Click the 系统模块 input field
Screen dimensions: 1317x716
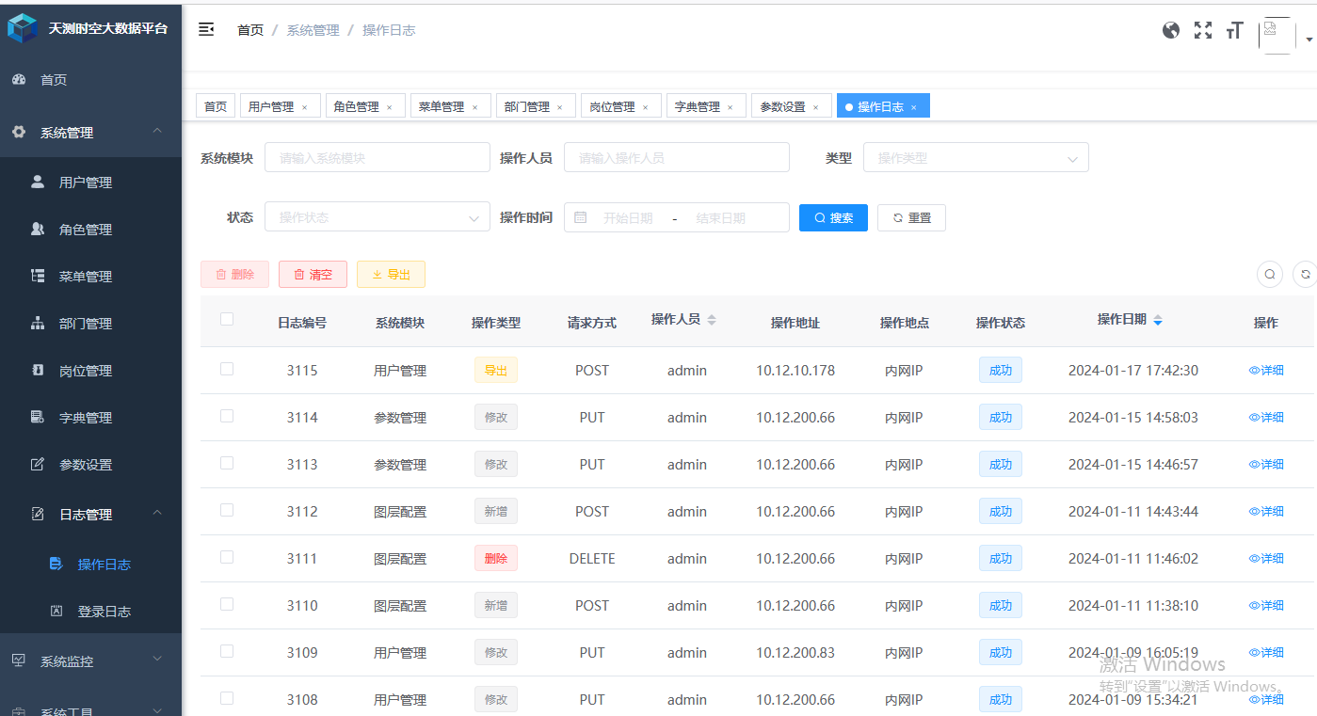[377, 157]
